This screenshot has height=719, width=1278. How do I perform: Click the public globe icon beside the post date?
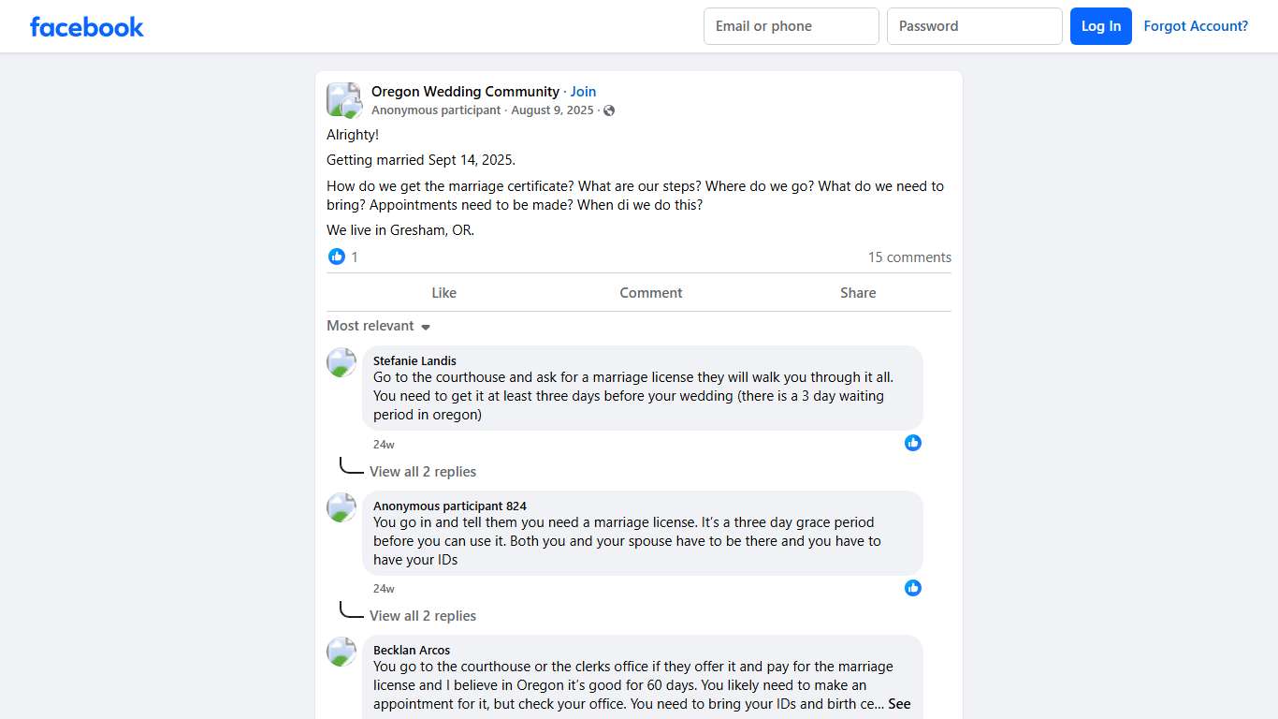click(x=609, y=110)
